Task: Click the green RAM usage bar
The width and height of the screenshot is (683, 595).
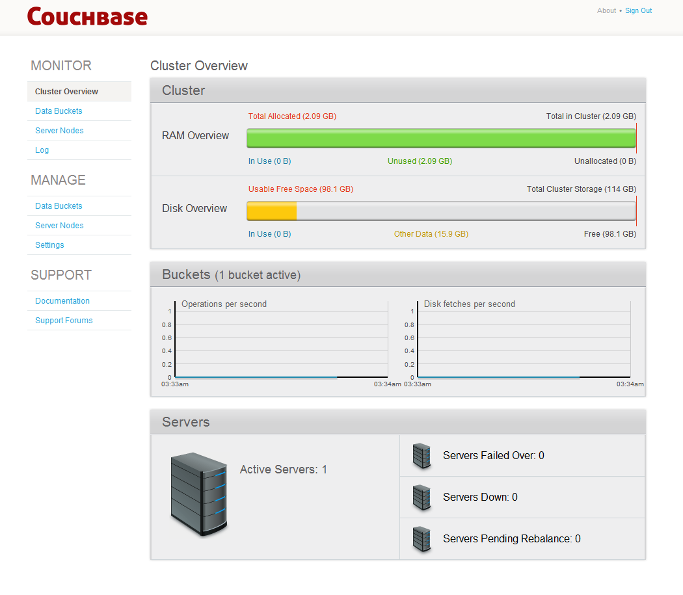Action: coord(441,139)
